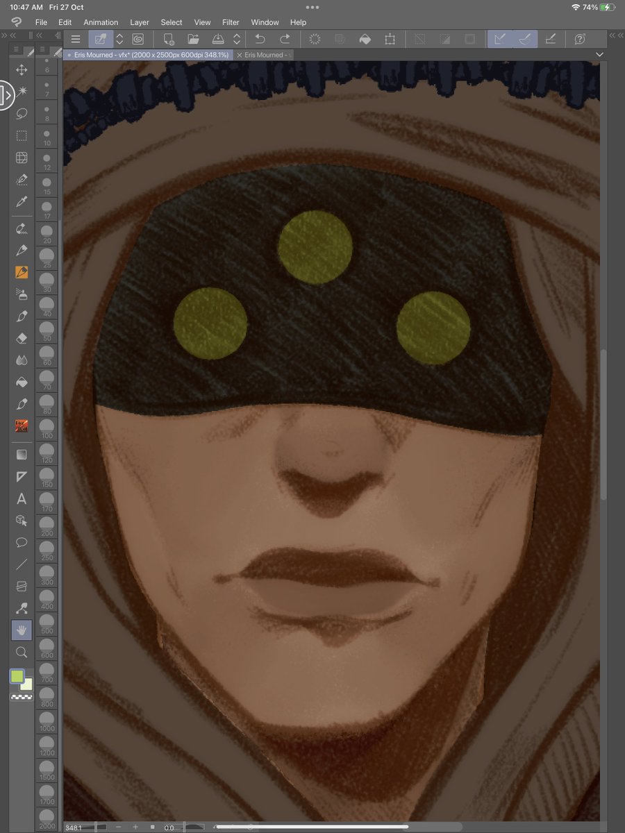Screen dimensions: 625x833
Task: Select the Move tool
Action: click(21, 69)
